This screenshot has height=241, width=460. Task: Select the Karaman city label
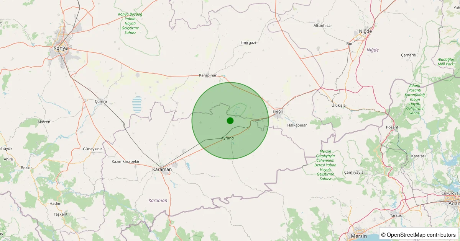[x=162, y=169]
